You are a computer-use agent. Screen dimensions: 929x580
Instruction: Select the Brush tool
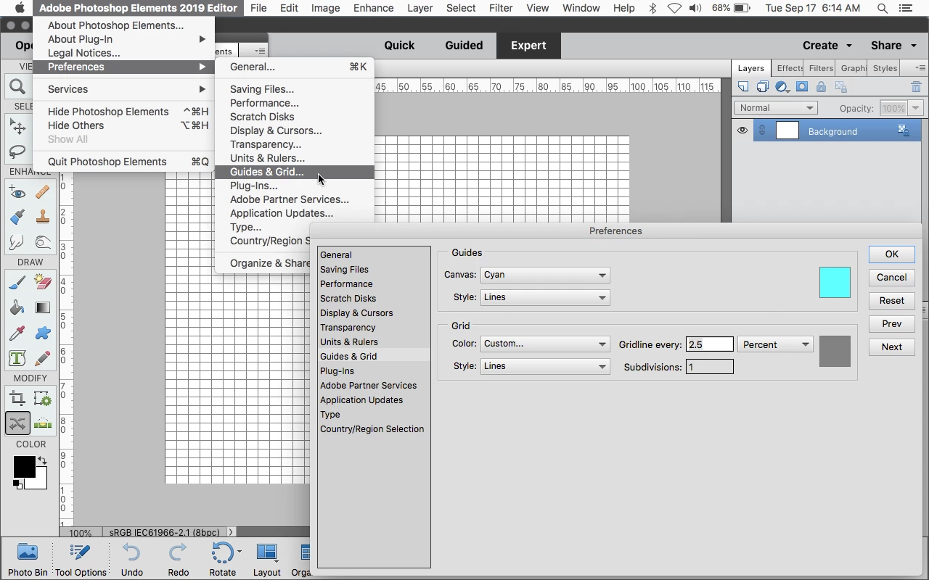[x=17, y=283]
